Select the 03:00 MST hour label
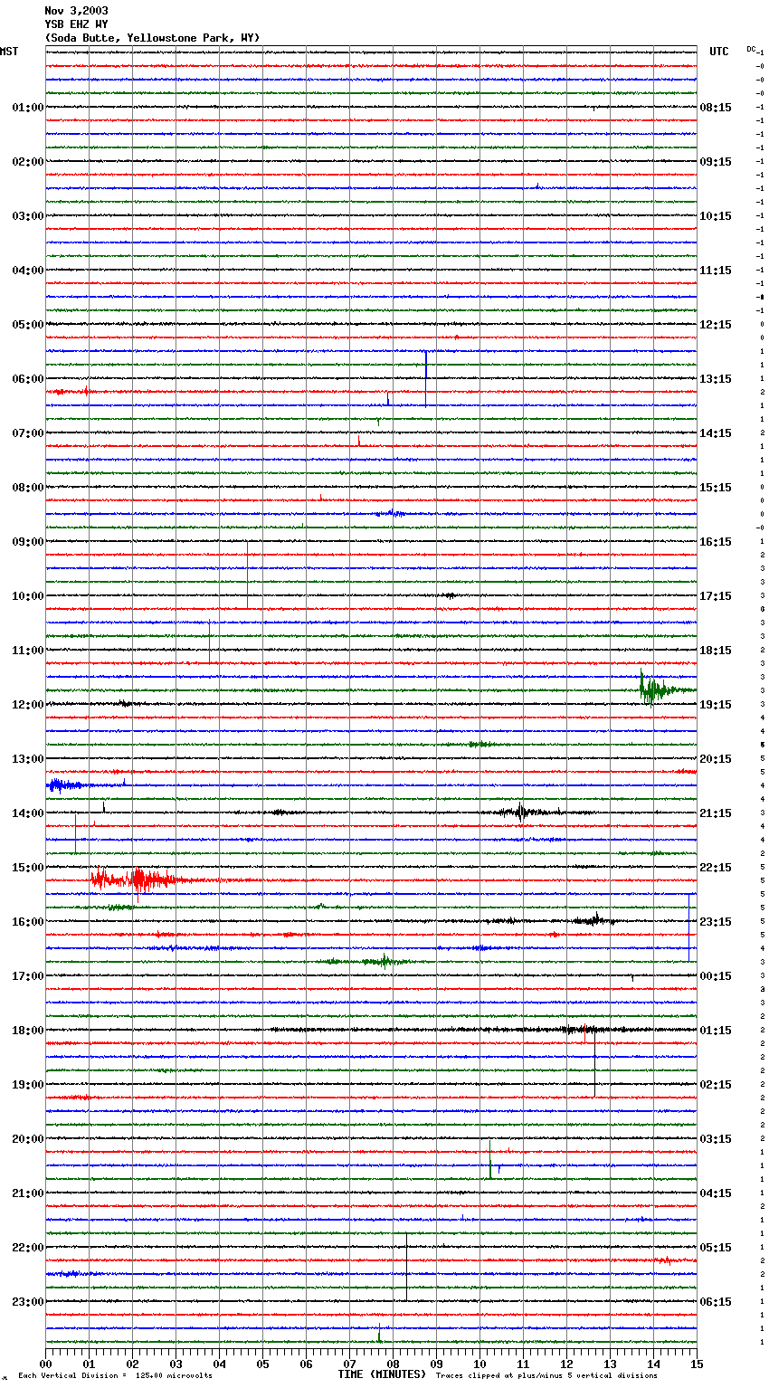This screenshot has height=1388, width=769. pos(28,216)
